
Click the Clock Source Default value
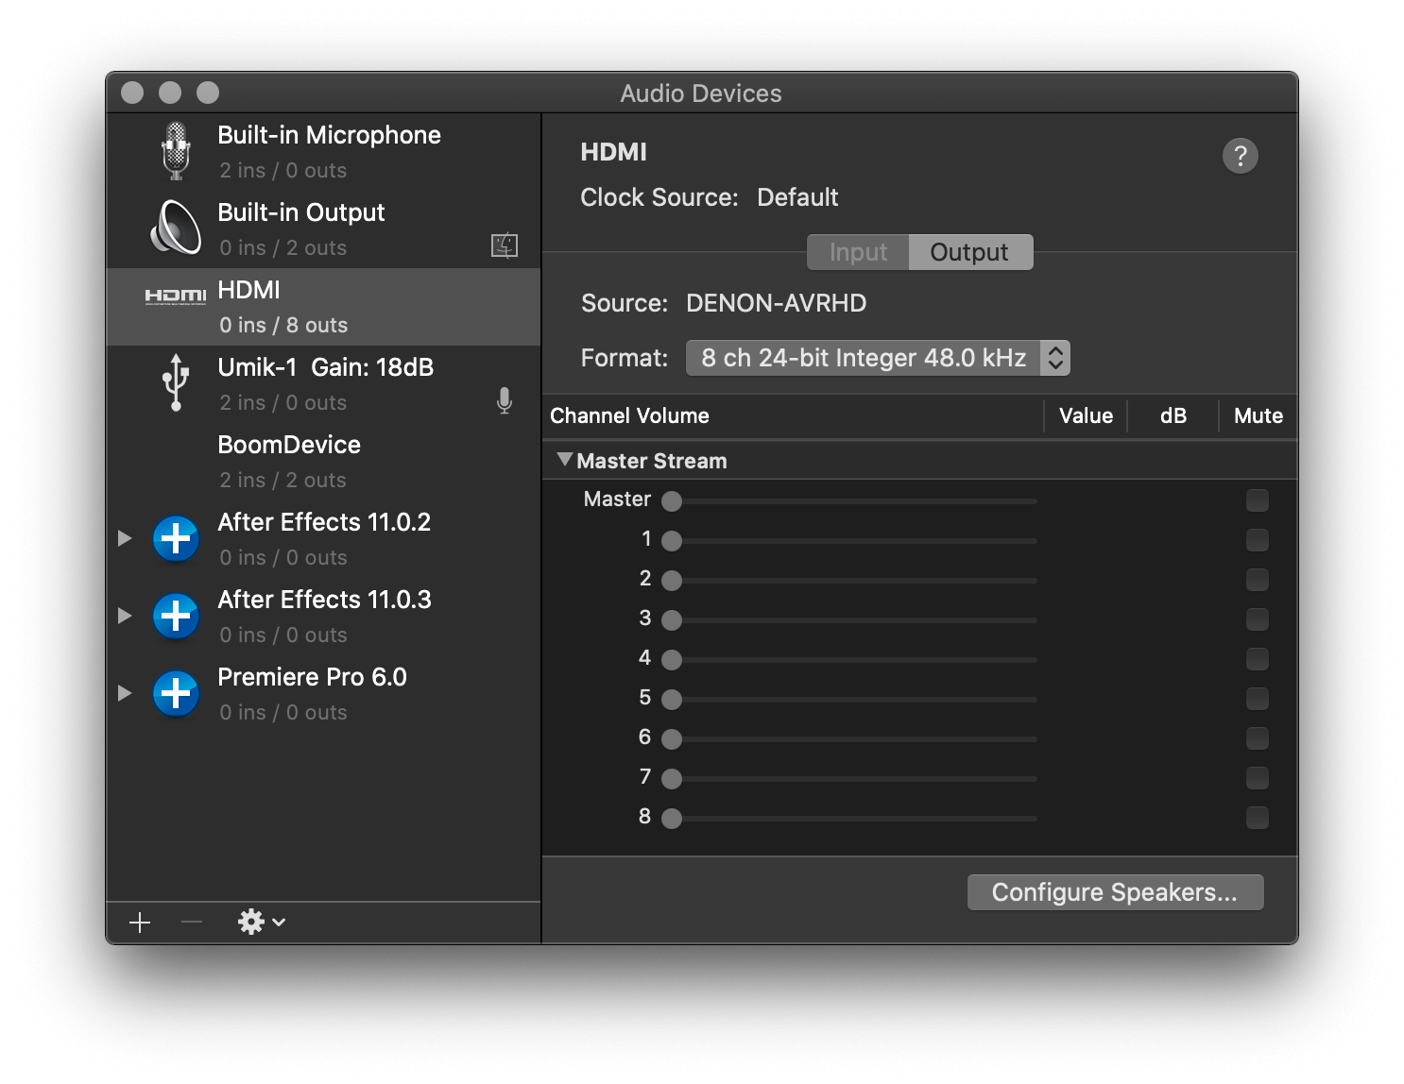click(797, 197)
